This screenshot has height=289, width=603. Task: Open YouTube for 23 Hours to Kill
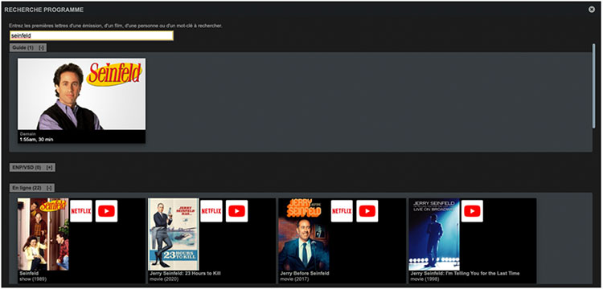click(x=237, y=211)
